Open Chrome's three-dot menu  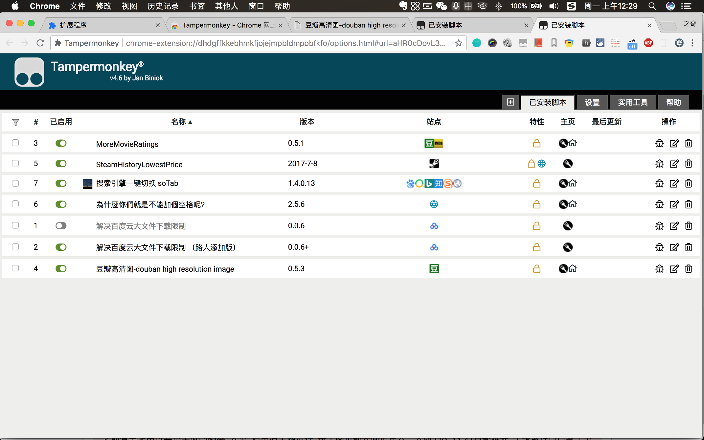pos(692,43)
